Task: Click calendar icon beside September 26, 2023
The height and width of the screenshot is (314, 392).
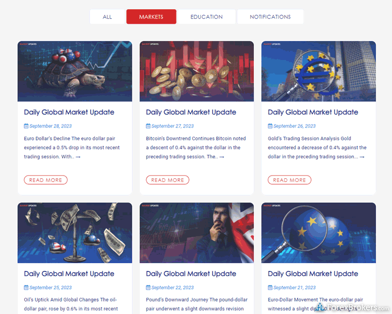Action: click(270, 126)
